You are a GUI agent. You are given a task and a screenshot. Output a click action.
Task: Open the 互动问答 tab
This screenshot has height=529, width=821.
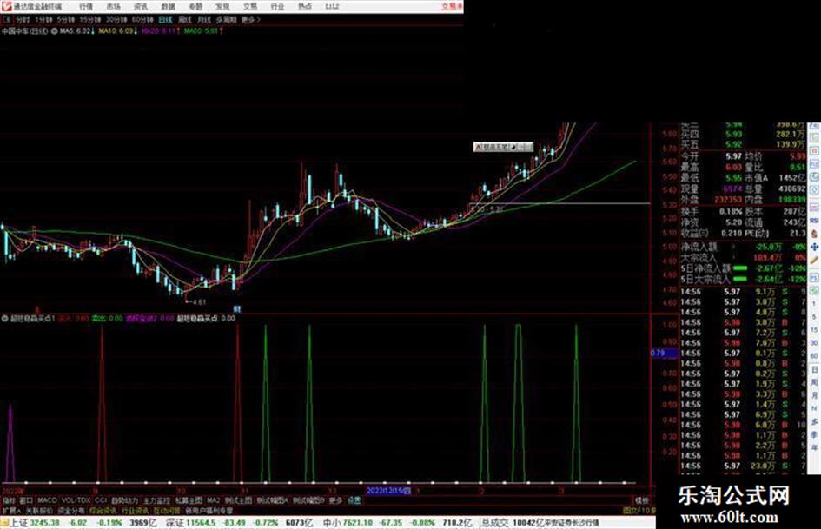pyautogui.click(x=167, y=510)
